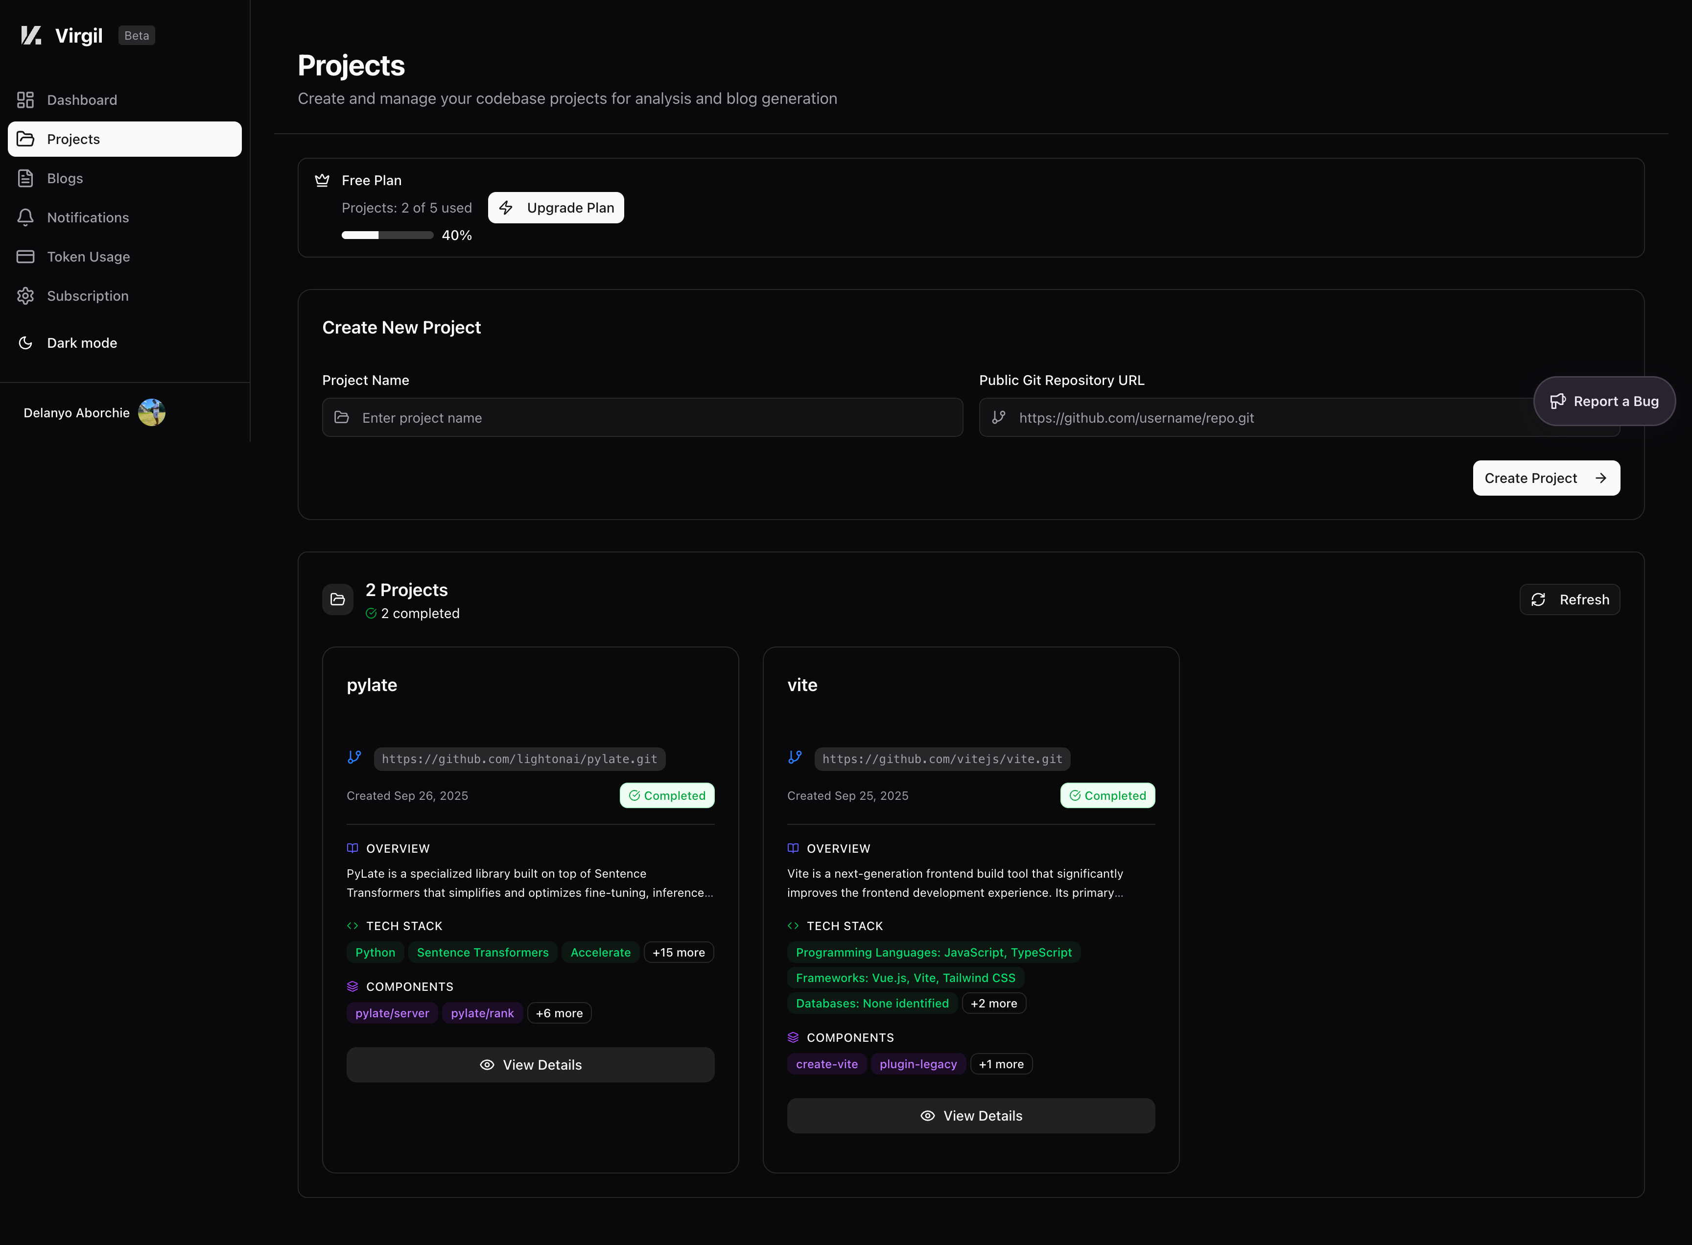Click the book icon beside pylate OVERVIEW

[352, 848]
